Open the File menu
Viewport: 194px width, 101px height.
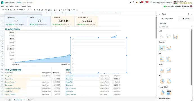pos(3,6)
